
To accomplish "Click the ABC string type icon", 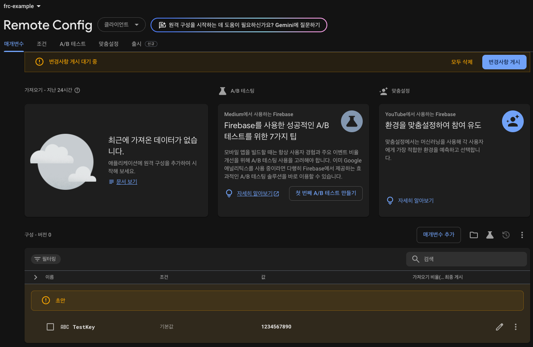I will (x=64, y=327).
